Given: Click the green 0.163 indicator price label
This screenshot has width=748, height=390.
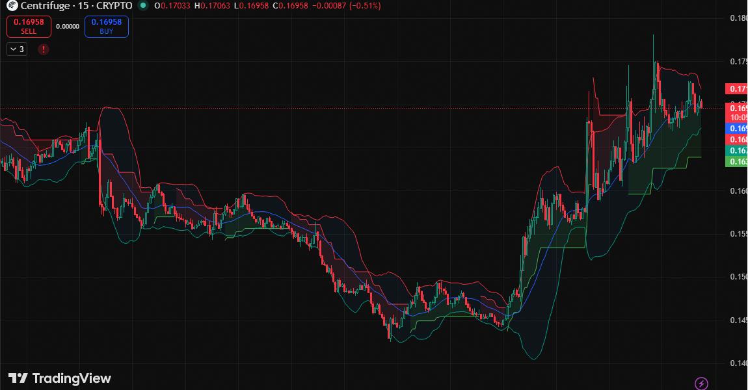Looking at the screenshot, I should pyautogui.click(x=736, y=161).
